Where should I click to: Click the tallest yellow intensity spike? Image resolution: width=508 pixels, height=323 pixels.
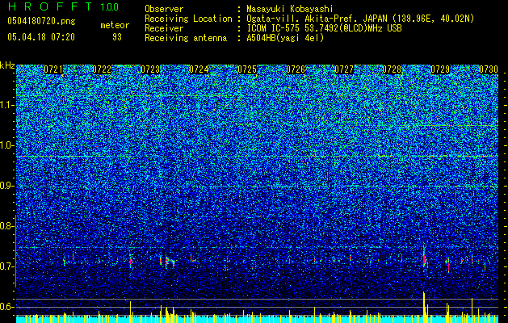(424, 307)
